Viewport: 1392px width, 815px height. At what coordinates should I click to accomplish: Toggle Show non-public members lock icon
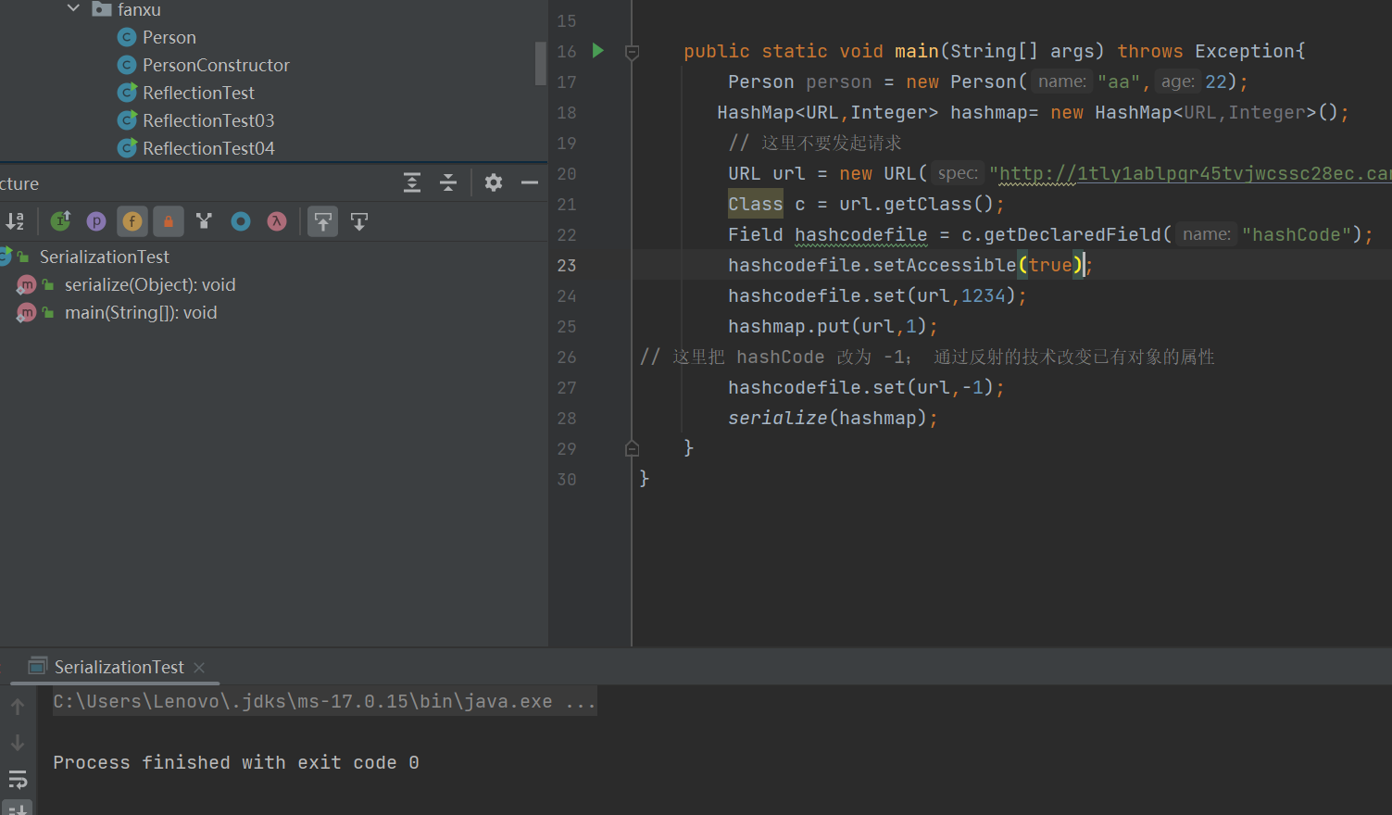pos(169,221)
